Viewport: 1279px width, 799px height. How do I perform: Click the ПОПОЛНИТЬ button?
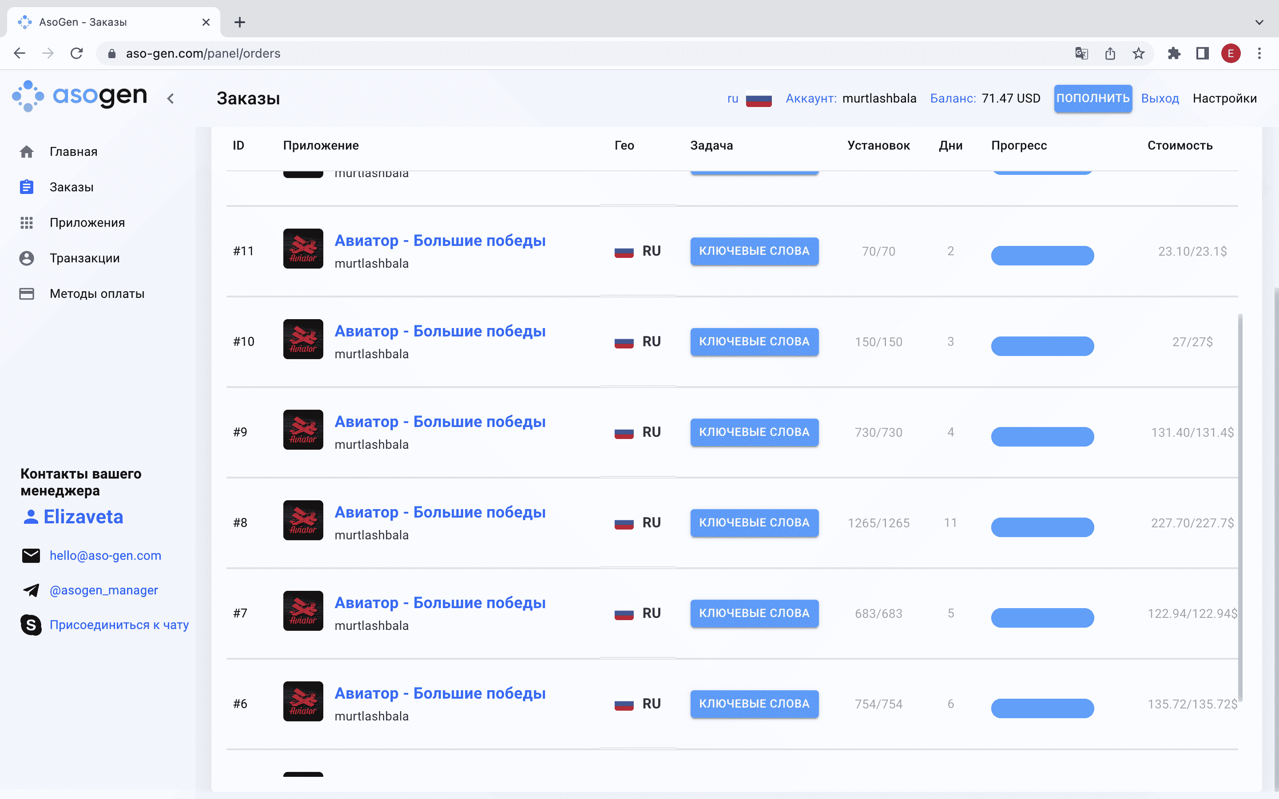click(x=1092, y=98)
